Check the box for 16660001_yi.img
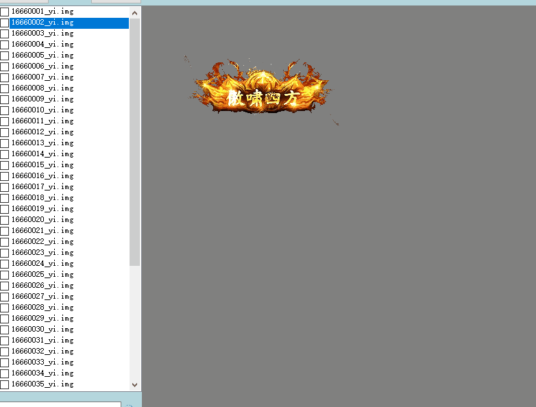 point(4,12)
